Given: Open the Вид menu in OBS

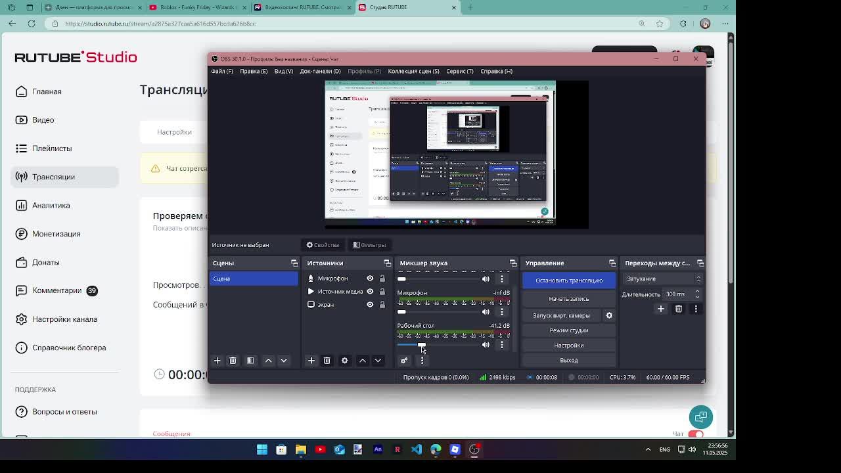Looking at the screenshot, I should 284,71.
